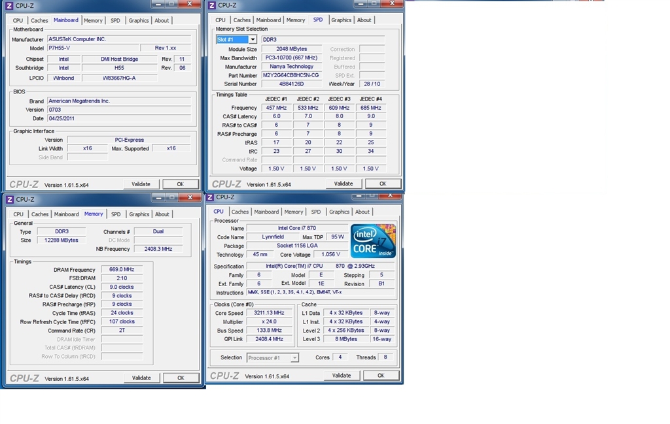Switch to Caches tab in the SPD window
The height and width of the screenshot is (424, 670).
pyautogui.click(x=242, y=20)
